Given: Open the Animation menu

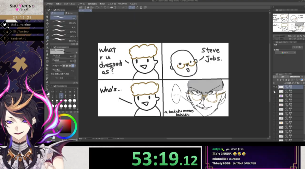Looking at the screenshot, I should point(69,4).
